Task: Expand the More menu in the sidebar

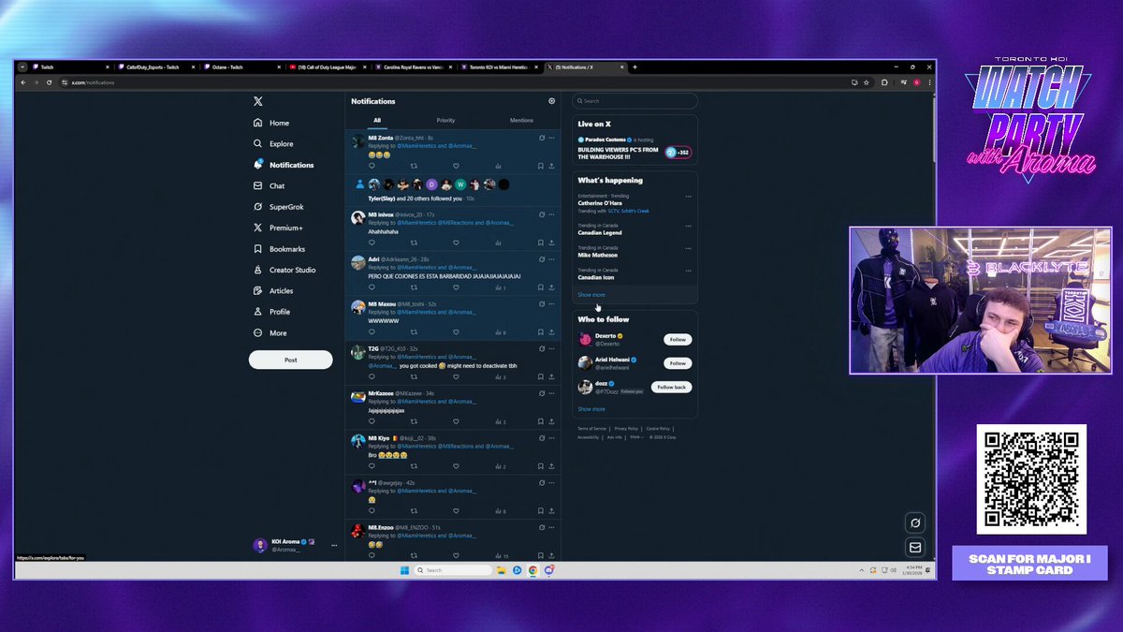Action: pos(270,333)
